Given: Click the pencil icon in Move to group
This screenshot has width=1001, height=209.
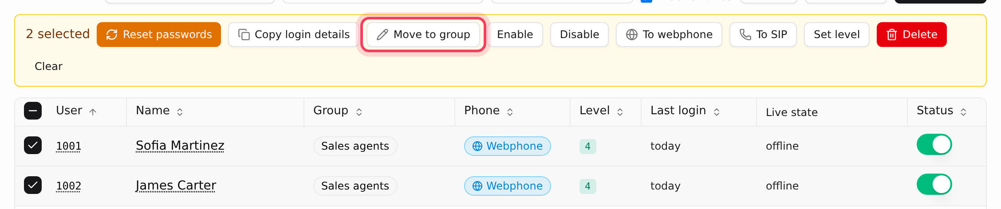Looking at the screenshot, I should coord(382,35).
